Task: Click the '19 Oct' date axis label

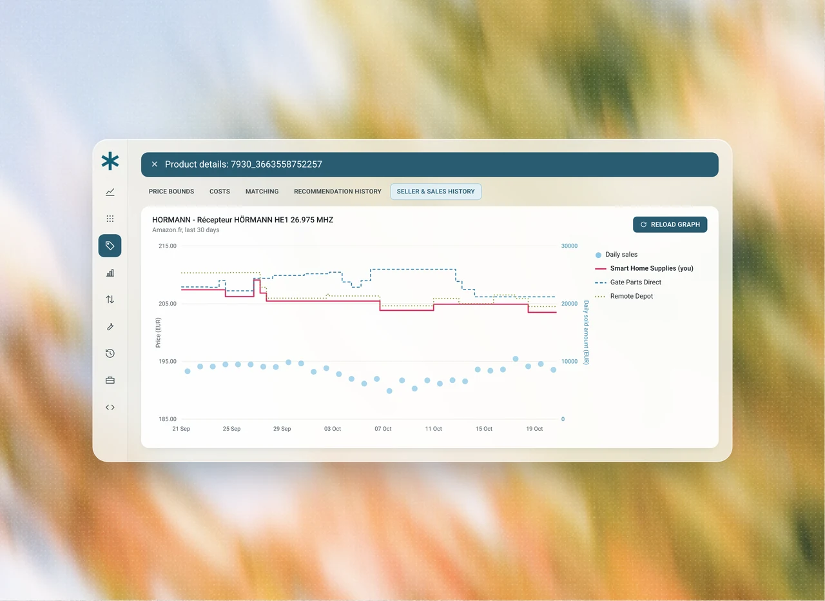Action: 534,429
